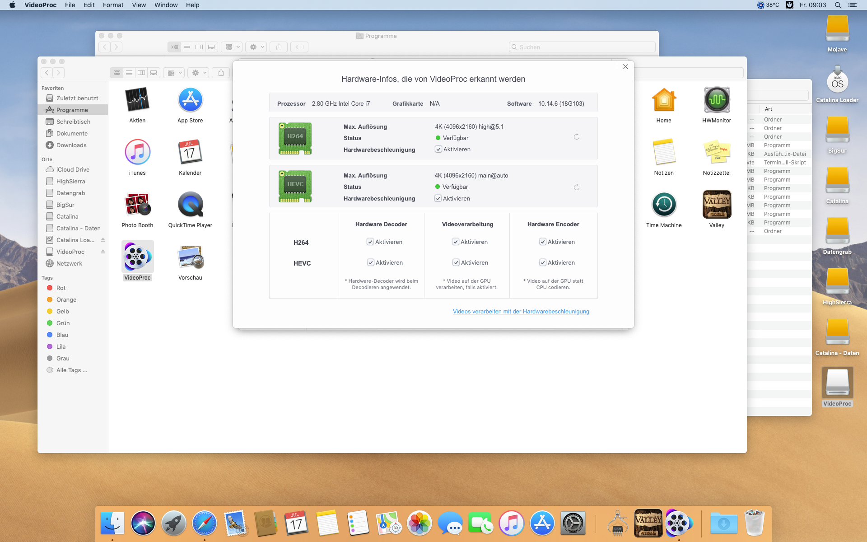Open the Window menu

tap(166, 5)
